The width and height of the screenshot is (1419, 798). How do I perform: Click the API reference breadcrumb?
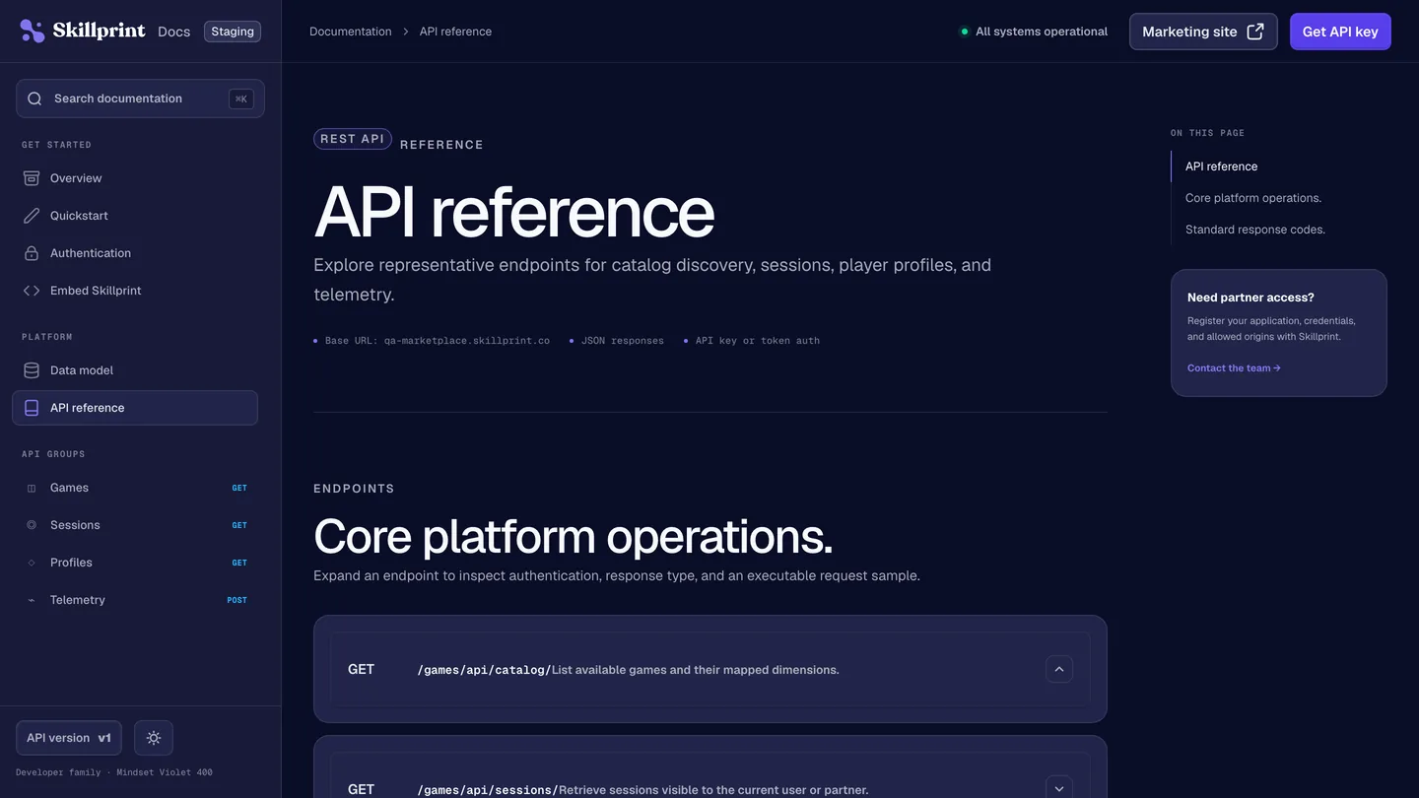(x=455, y=32)
